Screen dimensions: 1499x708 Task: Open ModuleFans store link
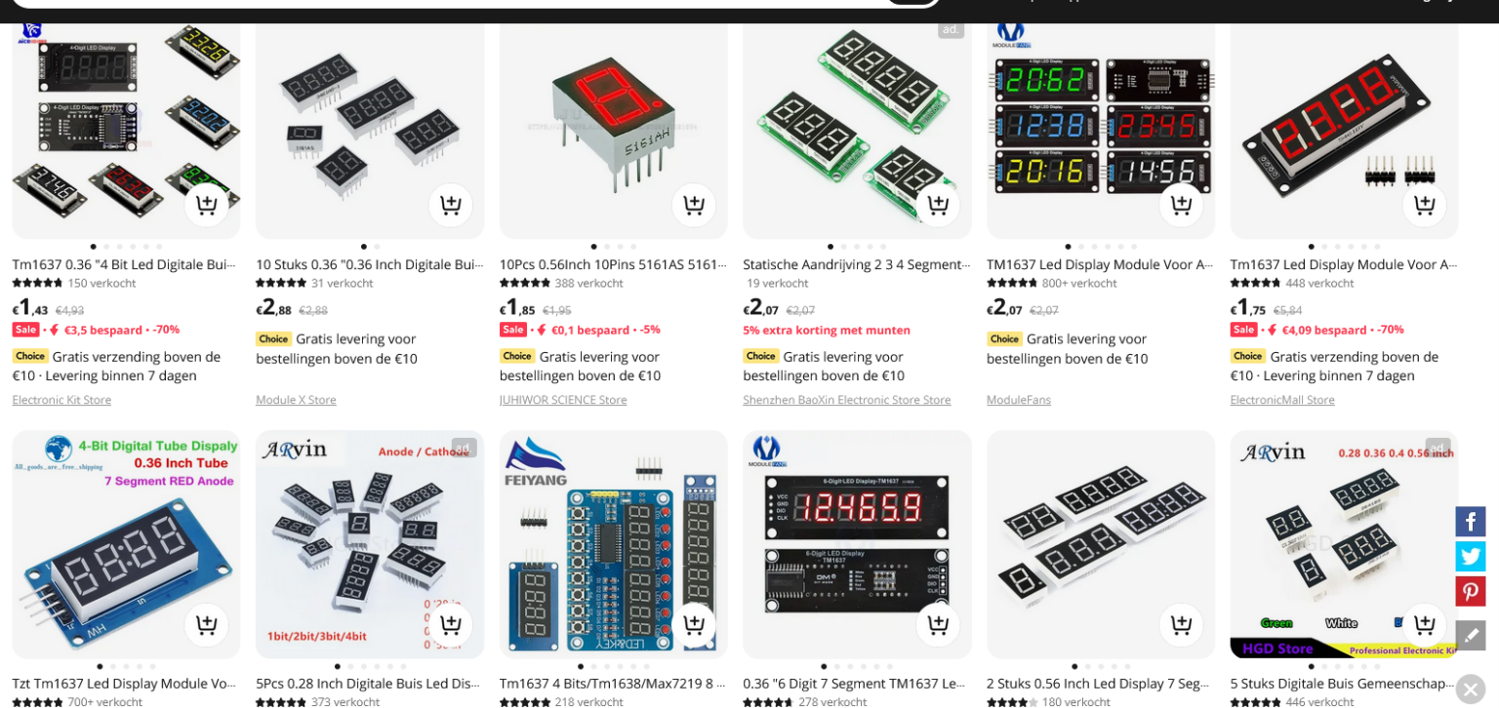tap(1019, 400)
